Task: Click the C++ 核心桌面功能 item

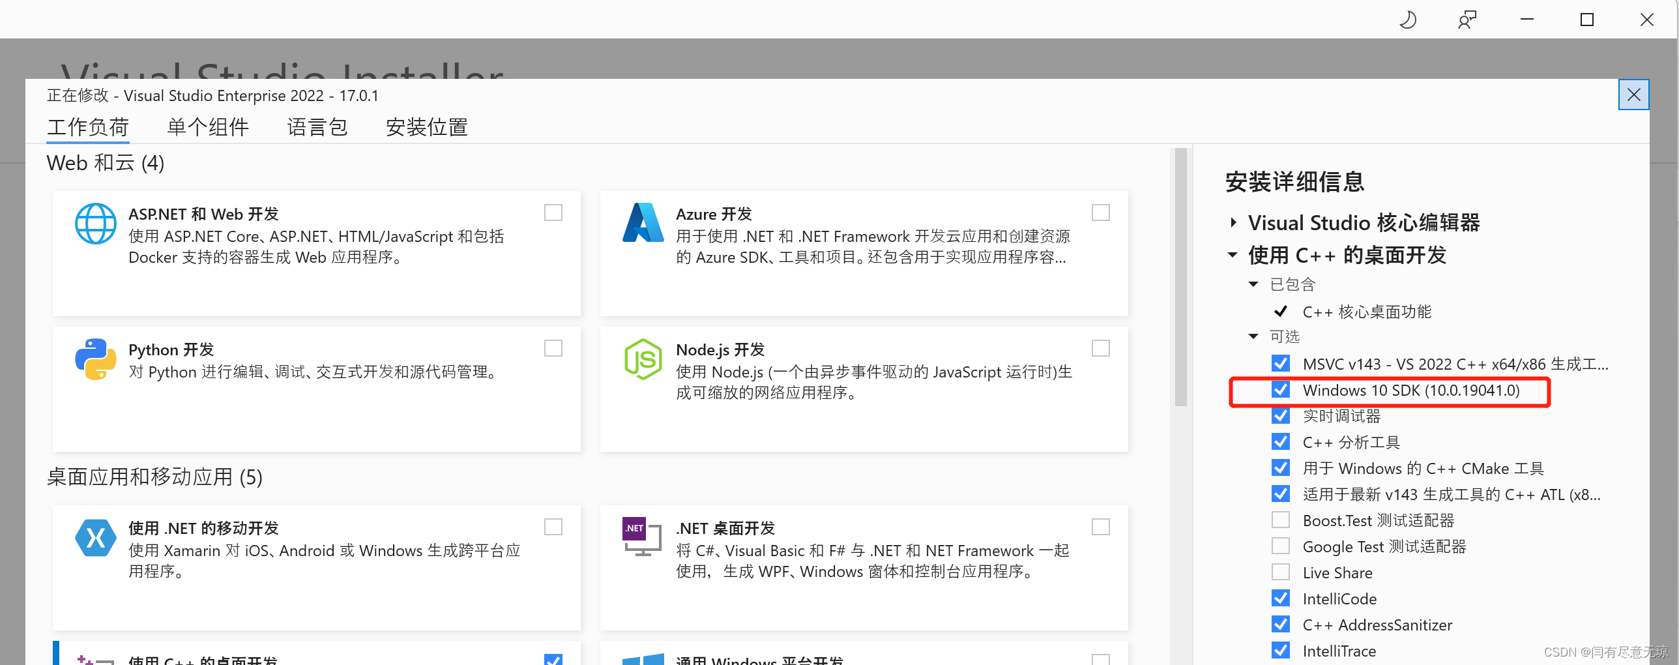Action: [1367, 312]
